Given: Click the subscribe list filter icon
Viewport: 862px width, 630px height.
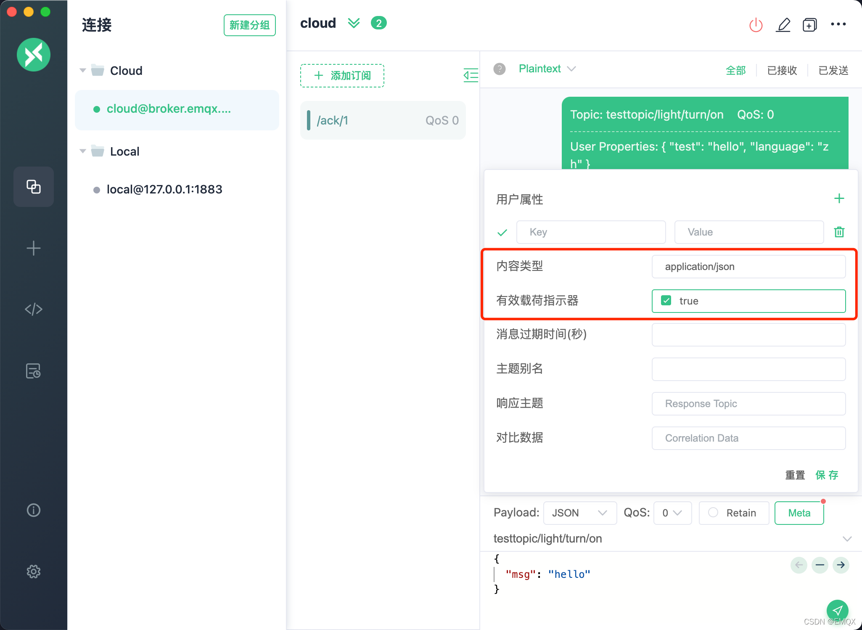Looking at the screenshot, I should (470, 75).
